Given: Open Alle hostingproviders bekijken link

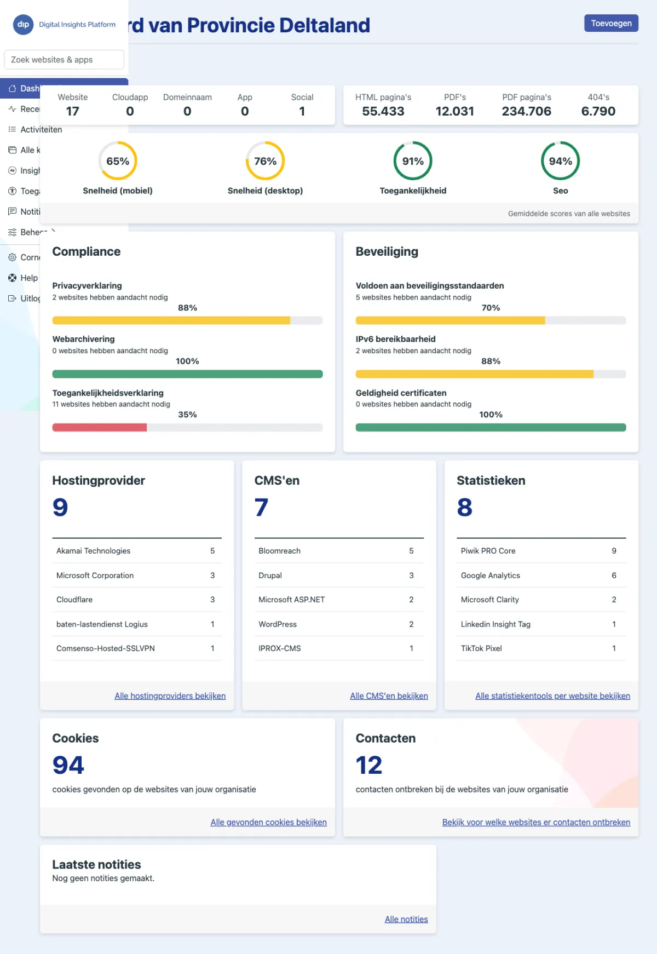Looking at the screenshot, I should pos(170,696).
